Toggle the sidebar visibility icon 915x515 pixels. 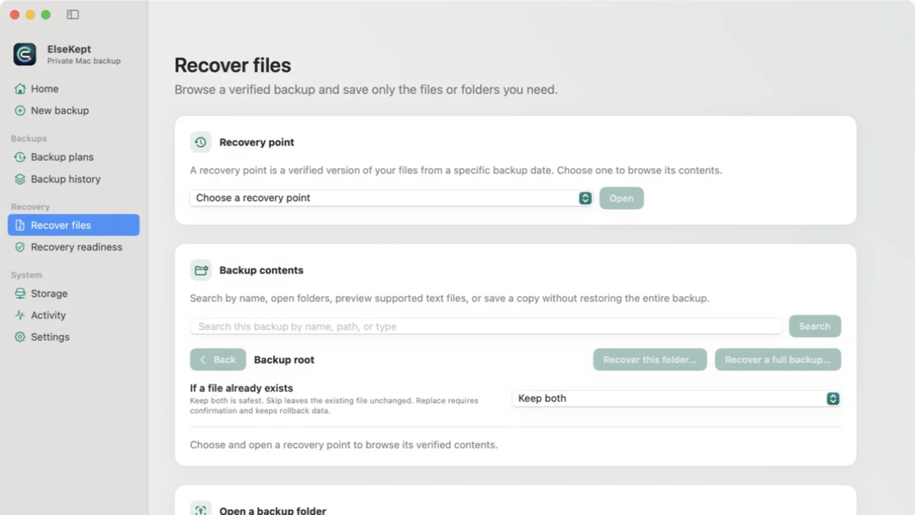(72, 15)
